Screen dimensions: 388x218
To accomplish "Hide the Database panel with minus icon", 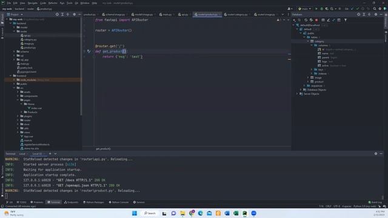I will [x=381, y=15].
